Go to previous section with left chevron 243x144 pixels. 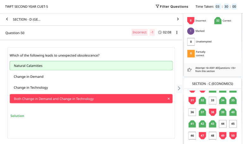pyautogui.click(x=7, y=19)
